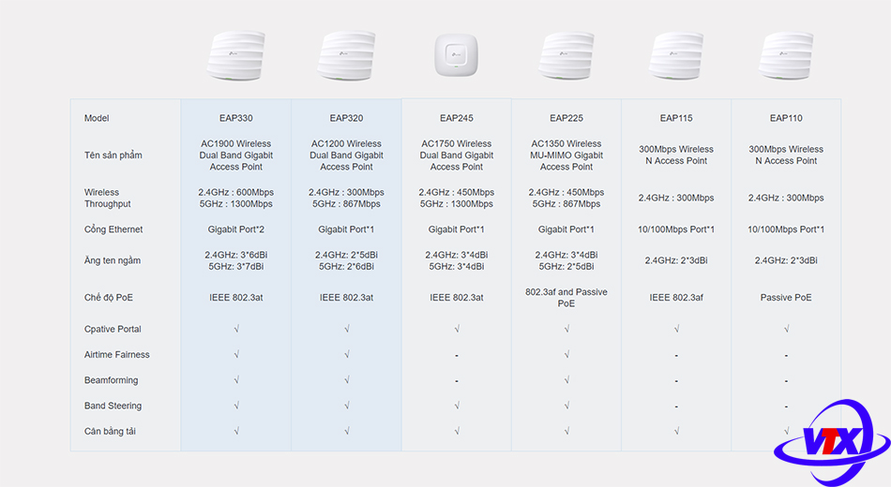Click EAP115 '300Mbps Wireless N Access Point' name

pos(676,155)
